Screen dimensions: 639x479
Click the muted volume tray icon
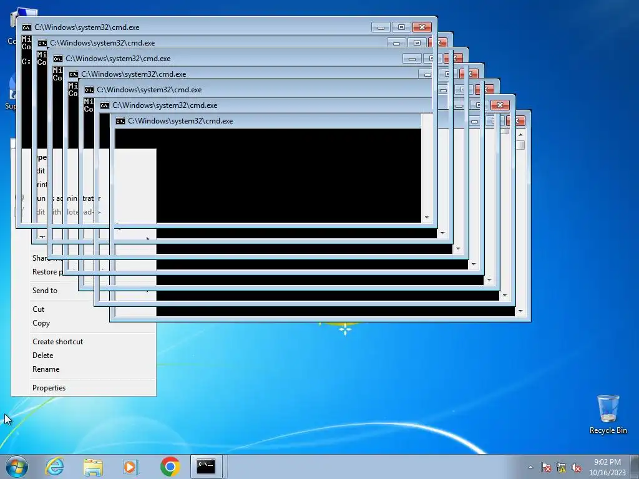point(576,467)
